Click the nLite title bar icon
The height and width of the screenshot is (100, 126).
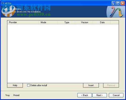3,3
